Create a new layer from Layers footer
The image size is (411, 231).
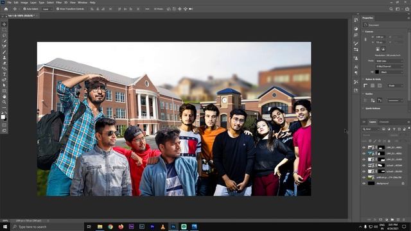coord(398,219)
